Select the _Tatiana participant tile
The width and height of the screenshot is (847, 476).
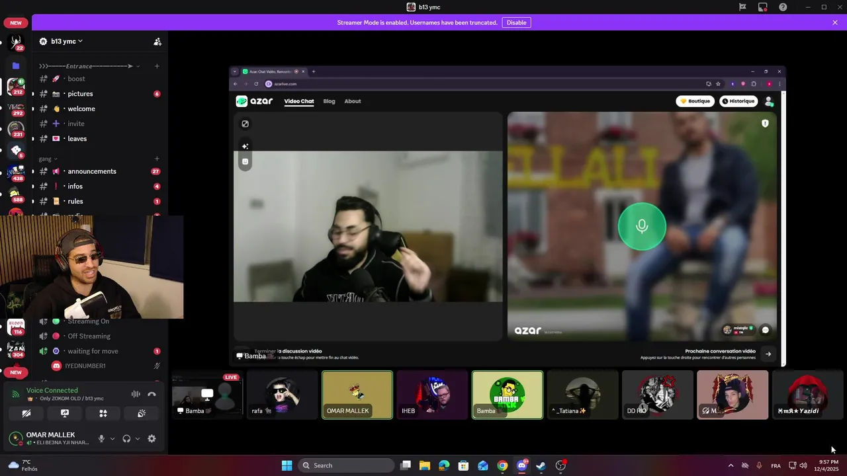(582, 395)
